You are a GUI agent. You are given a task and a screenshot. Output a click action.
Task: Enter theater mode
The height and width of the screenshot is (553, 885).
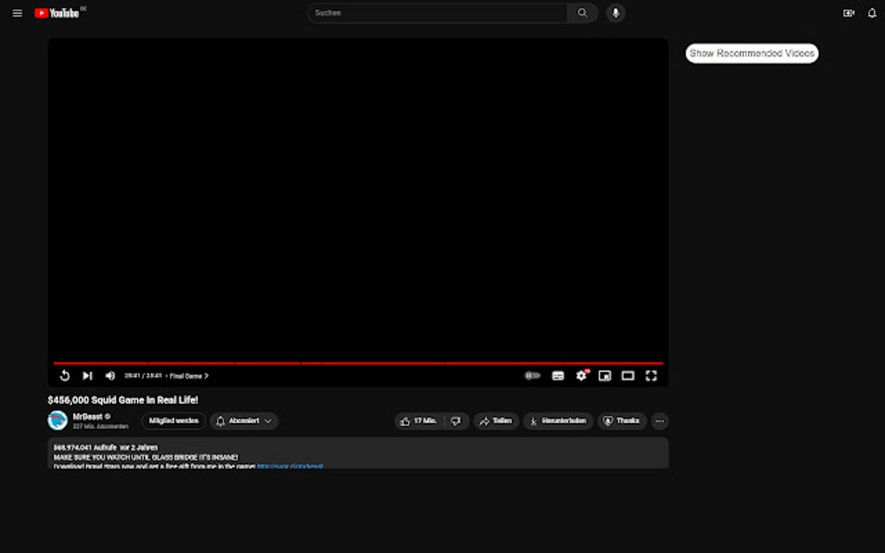627,375
